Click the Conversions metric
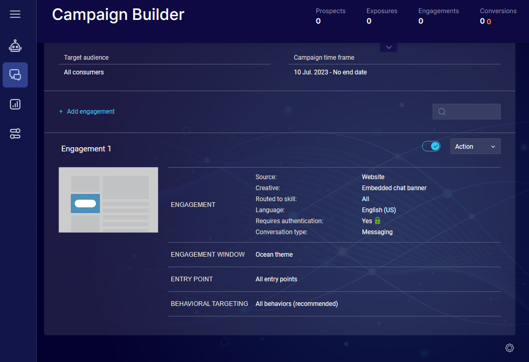Image resolution: width=529 pixels, height=362 pixels. [498, 16]
